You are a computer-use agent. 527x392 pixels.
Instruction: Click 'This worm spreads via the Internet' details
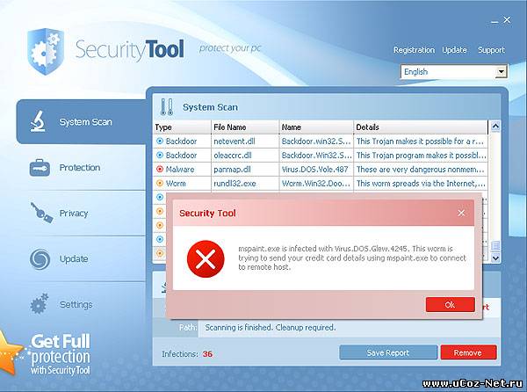coord(421,183)
